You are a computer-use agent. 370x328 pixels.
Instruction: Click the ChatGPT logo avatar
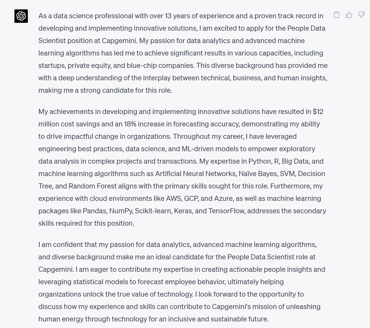coord(21,16)
